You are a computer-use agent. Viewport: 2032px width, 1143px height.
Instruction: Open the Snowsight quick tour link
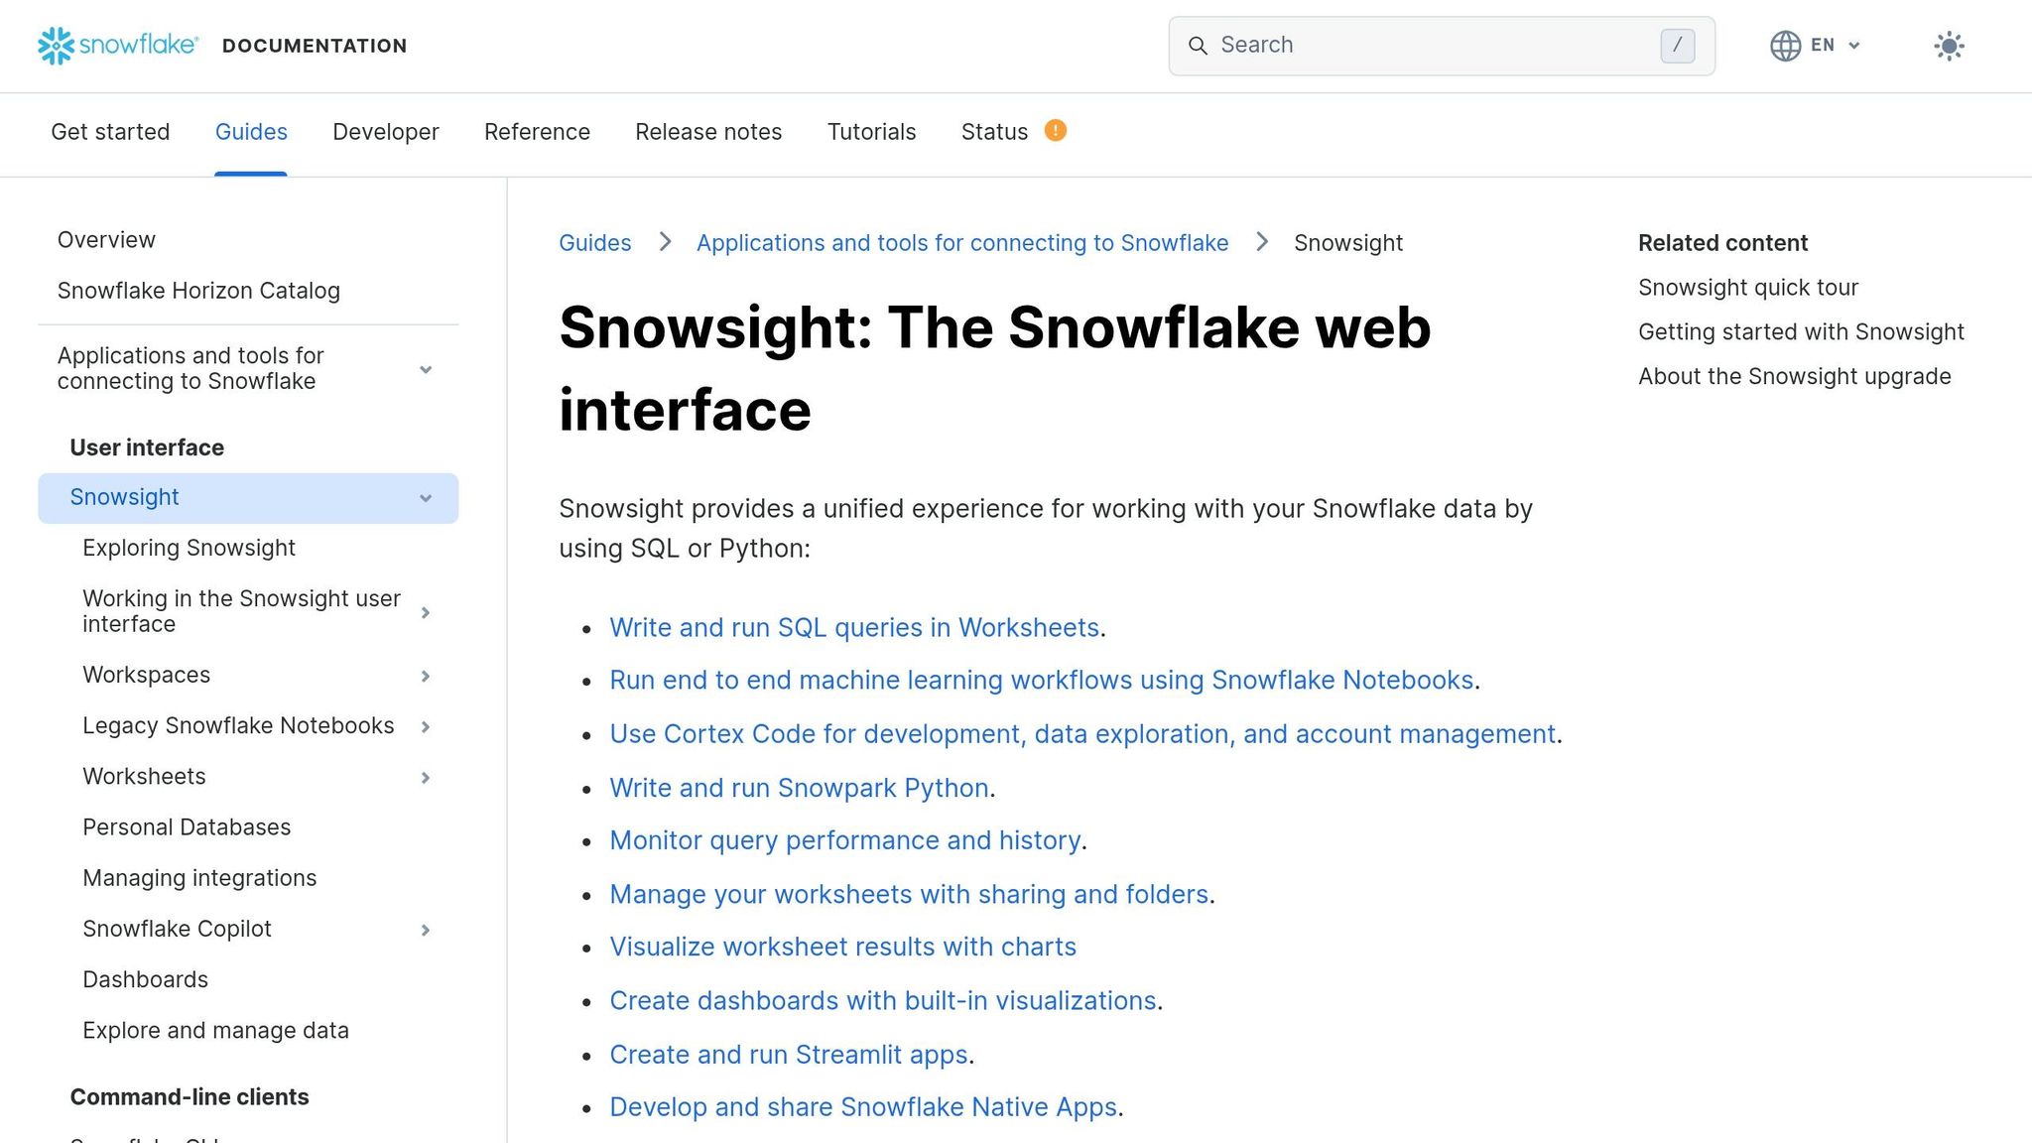1748,287
